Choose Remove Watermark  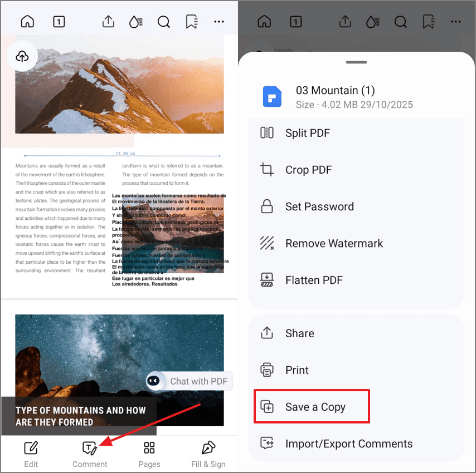click(333, 243)
